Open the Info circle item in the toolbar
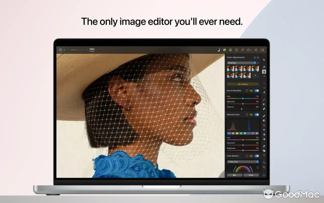Screen dimensions: 324x203 (x=236, y=50)
